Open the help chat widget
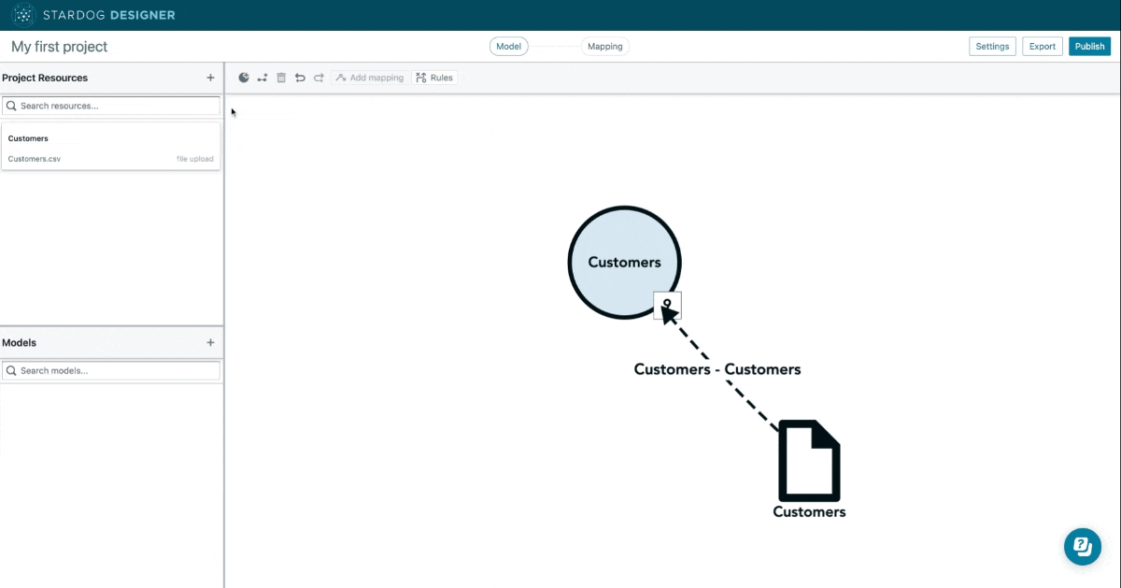 [1083, 546]
